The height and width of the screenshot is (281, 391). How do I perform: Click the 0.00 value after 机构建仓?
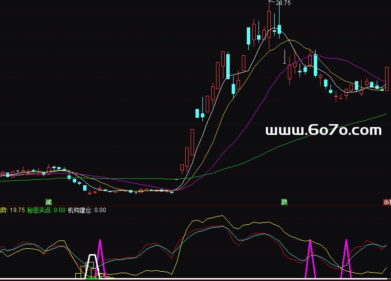point(100,210)
